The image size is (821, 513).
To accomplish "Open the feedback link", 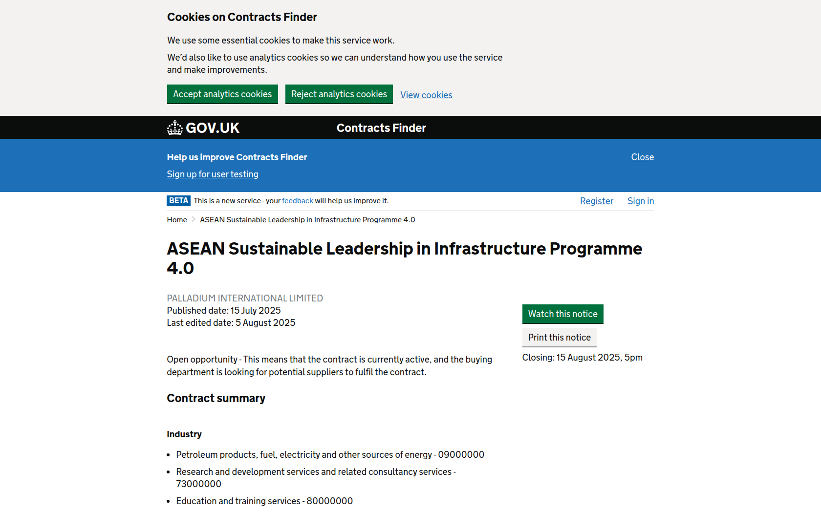I will pos(298,201).
